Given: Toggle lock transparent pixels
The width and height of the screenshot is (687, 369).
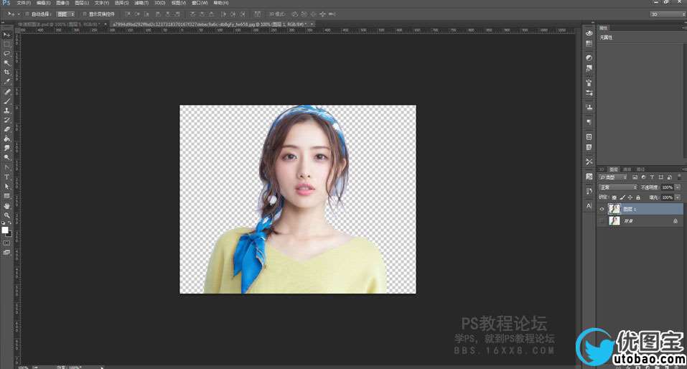Looking at the screenshot, I should tap(614, 197).
